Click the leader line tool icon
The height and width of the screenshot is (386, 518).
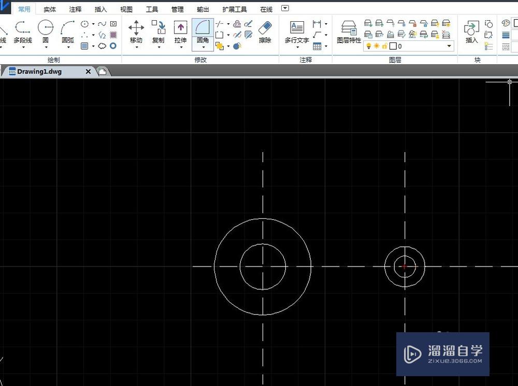pyautogui.click(x=316, y=35)
